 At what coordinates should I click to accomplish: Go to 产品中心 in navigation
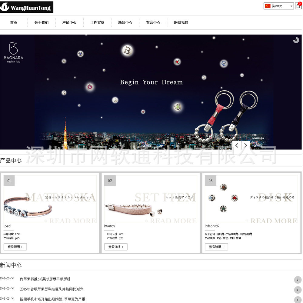[x=69, y=22]
